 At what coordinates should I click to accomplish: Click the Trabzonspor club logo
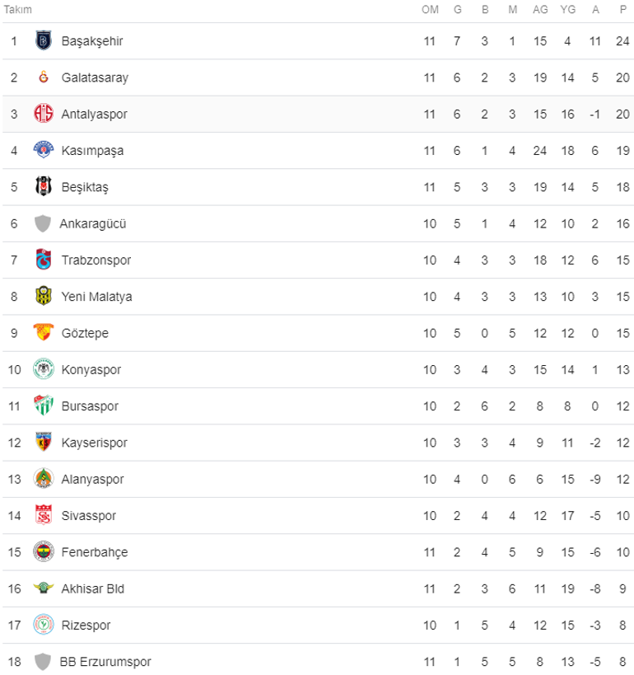(43, 260)
